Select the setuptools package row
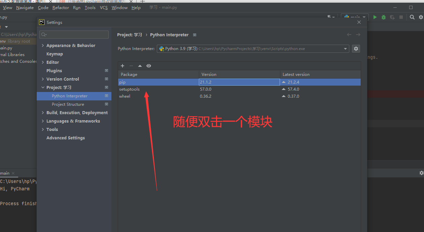The width and height of the screenshot is (424, 232). coord(129,89)
